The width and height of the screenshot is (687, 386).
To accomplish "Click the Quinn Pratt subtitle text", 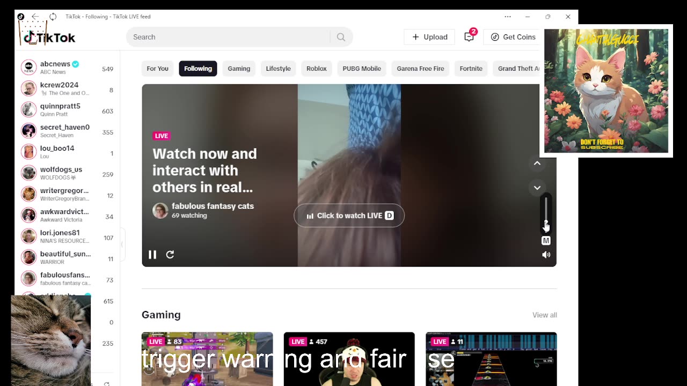I will click(x=53, y=114).
